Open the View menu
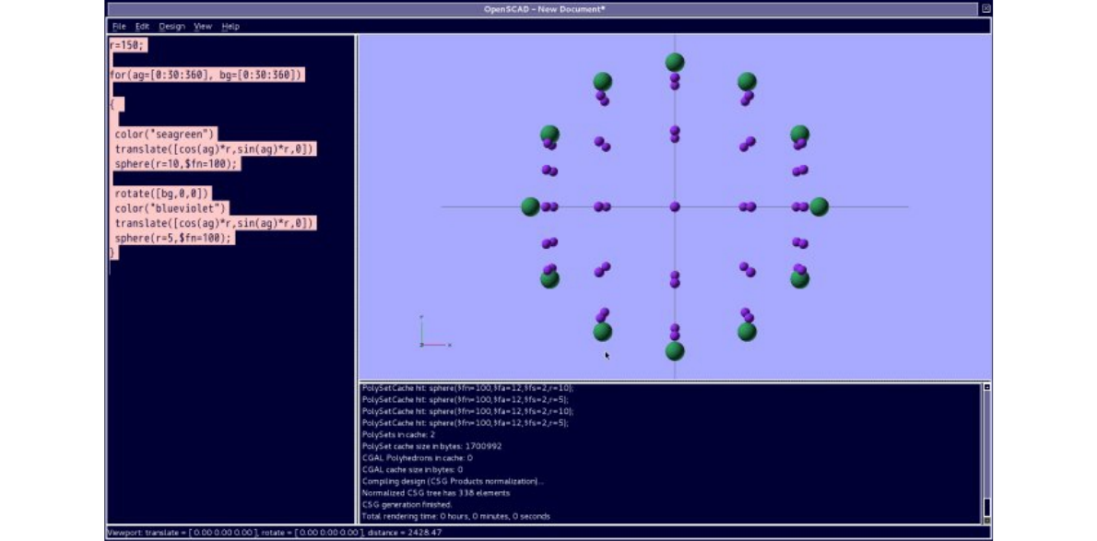1097x541 pixels. 203,27
